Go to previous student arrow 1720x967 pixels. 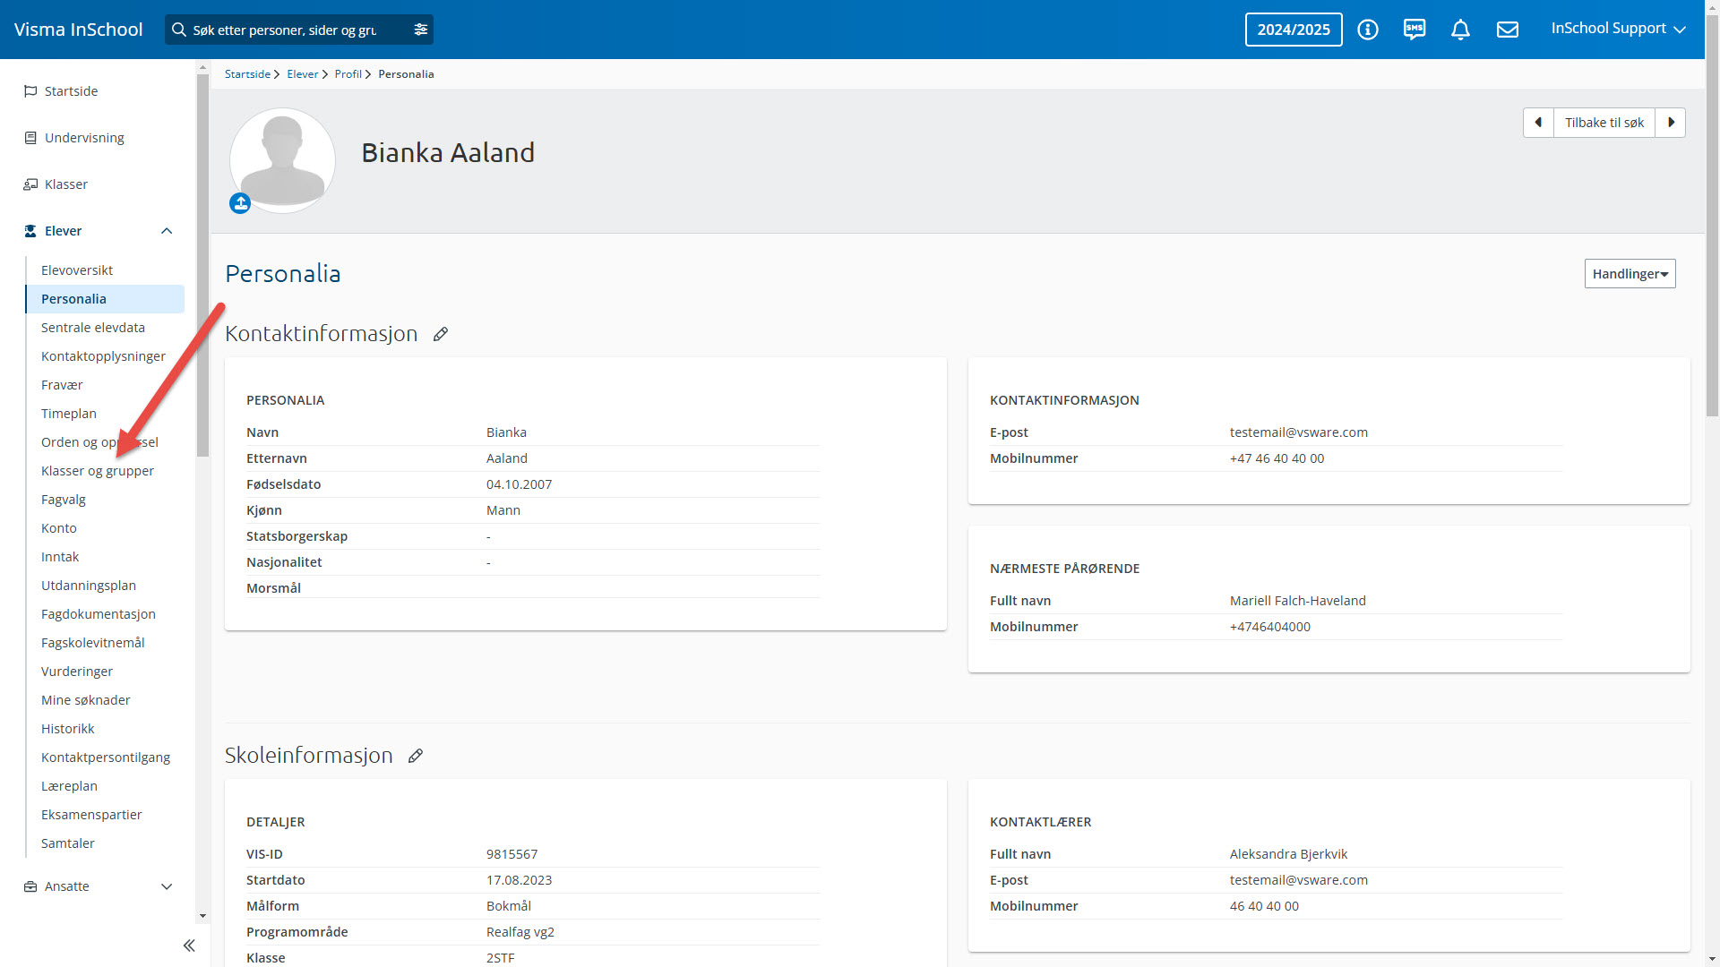coord(1538,123)
